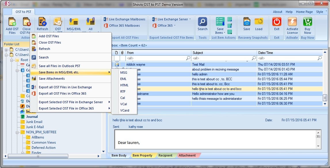Image resolution: width=330 pixels, height=168 pixels.
Task: Click the Date/Time filter input field
Action: tap(290, 58)
